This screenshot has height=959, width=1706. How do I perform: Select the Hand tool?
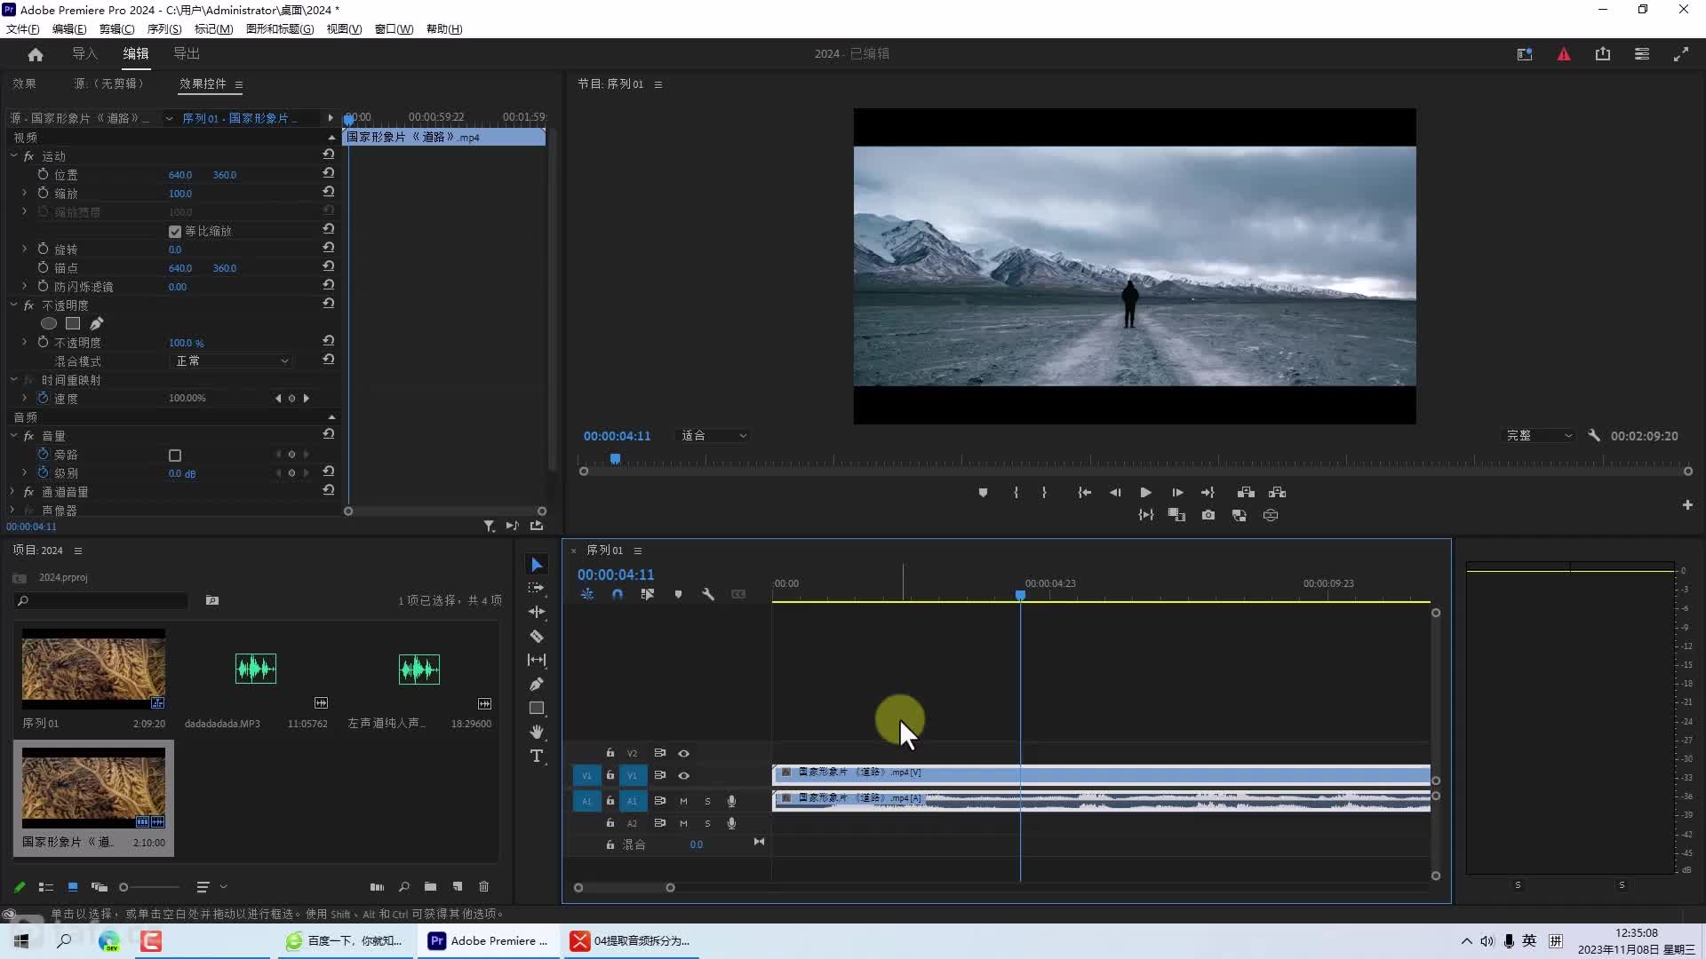coord(537,732)
